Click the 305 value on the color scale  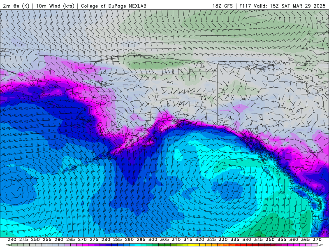coord(164,240)
